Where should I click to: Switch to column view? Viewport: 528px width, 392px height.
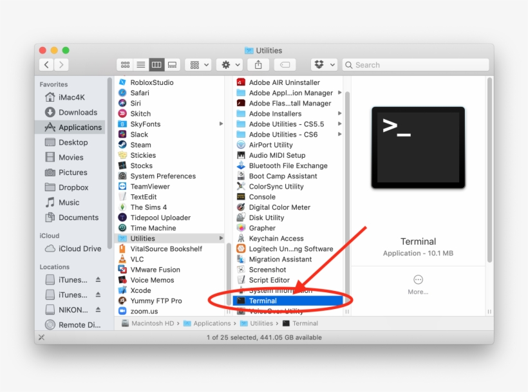(156, 64)
